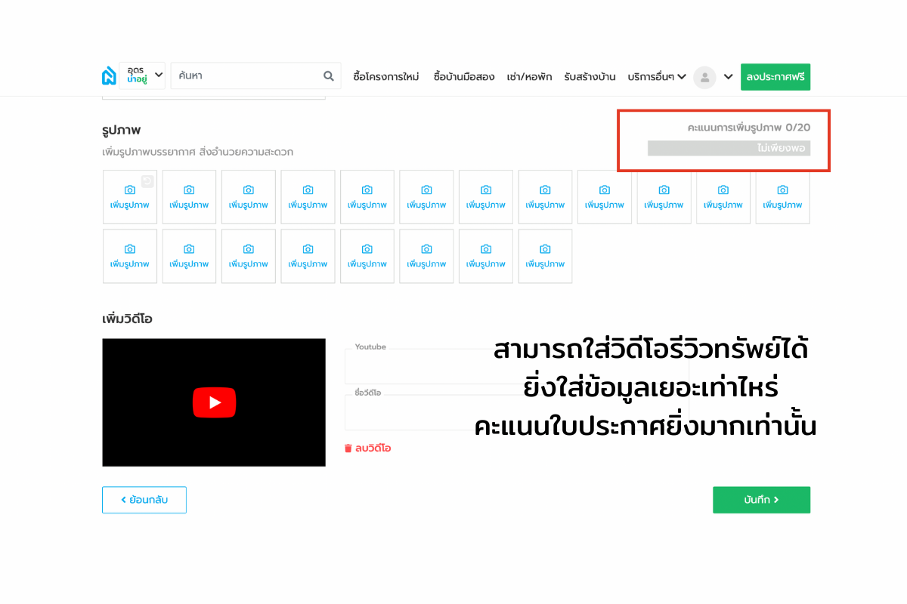Select the เช่า/หอพัก menu item
This screenshot has height=604, width=907.
[x=529, y=77]
